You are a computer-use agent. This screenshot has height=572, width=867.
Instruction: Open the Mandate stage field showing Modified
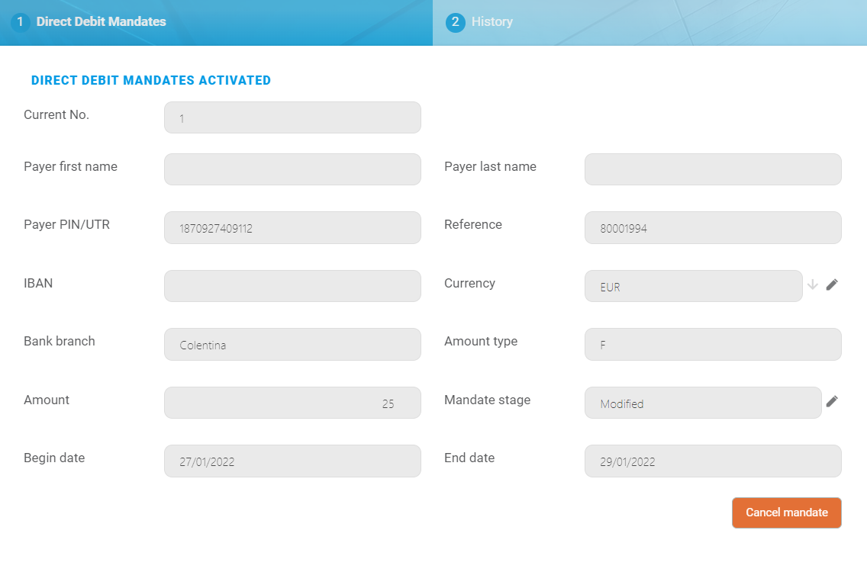[702, 403]
